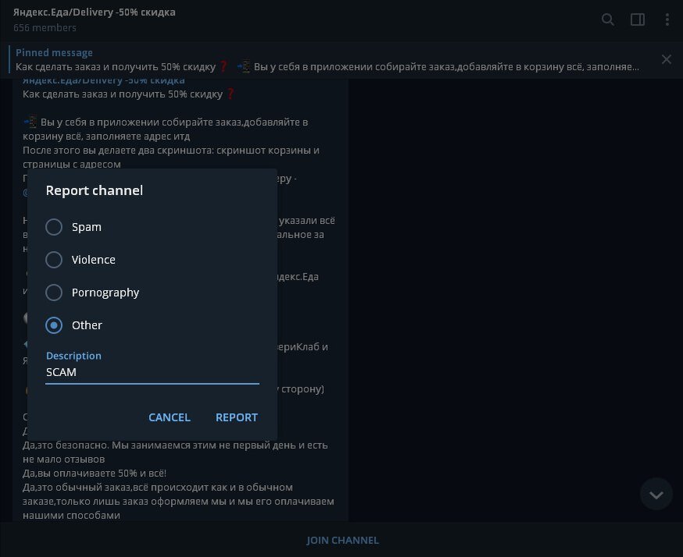683x557 pixels.
Task: Cancel the Report channel dialog
Action: click(x=169, y=417)
